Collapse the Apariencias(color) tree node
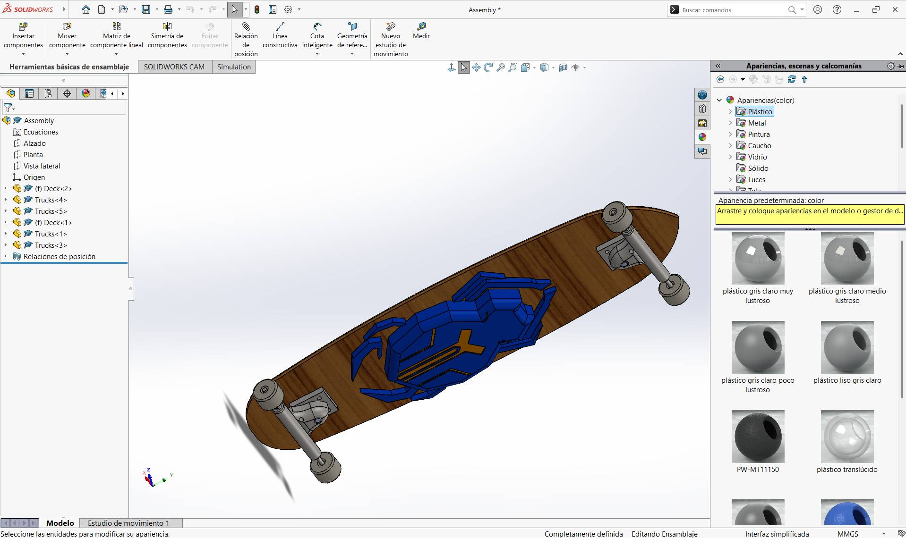 pyautogui.click(x=719, y=100)
